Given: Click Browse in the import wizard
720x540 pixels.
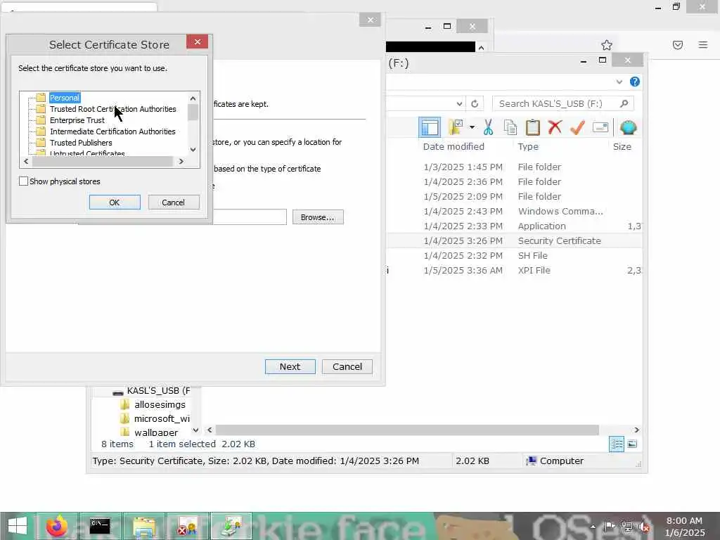Looking at the screenshot, I should point(318,217).
